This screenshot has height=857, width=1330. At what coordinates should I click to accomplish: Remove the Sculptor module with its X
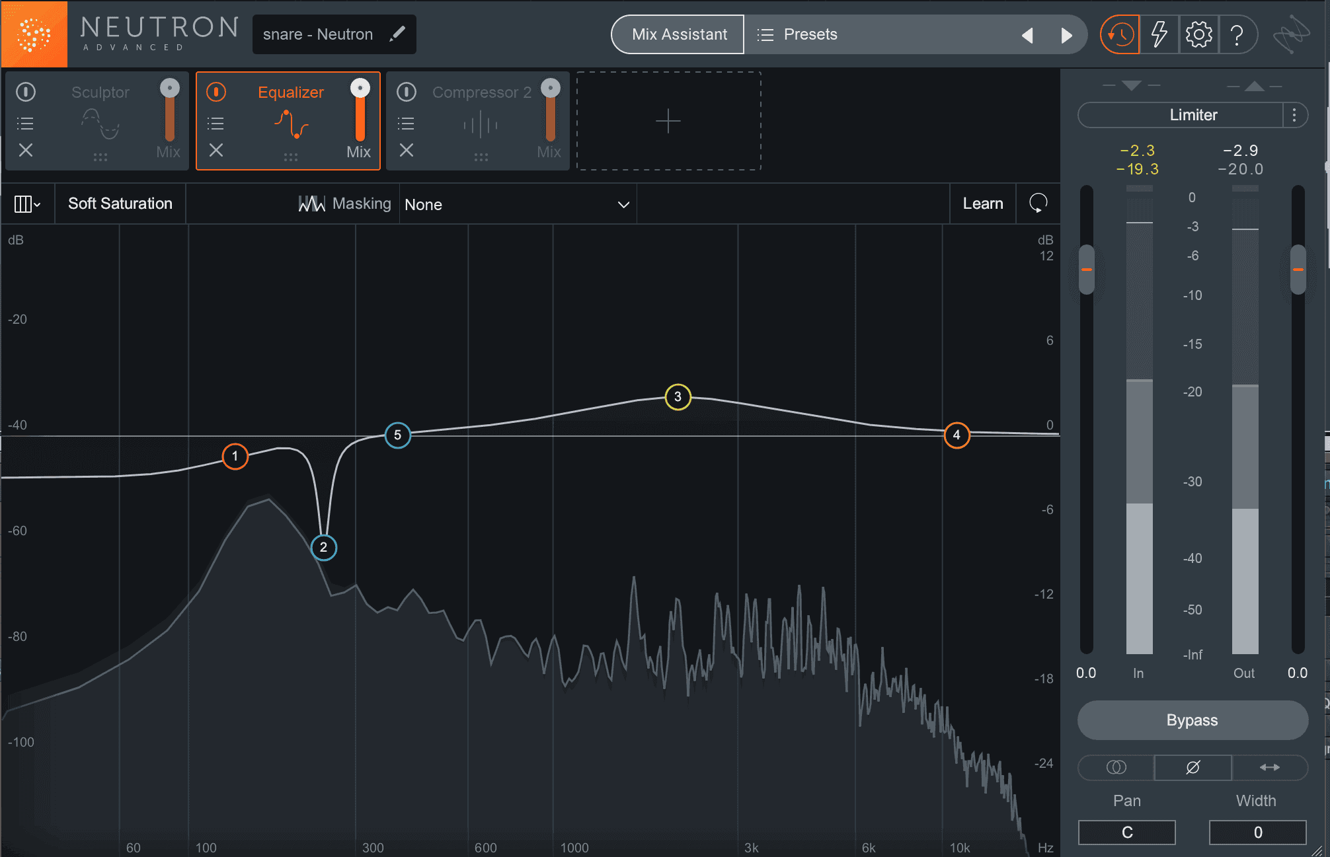point(26,151)
